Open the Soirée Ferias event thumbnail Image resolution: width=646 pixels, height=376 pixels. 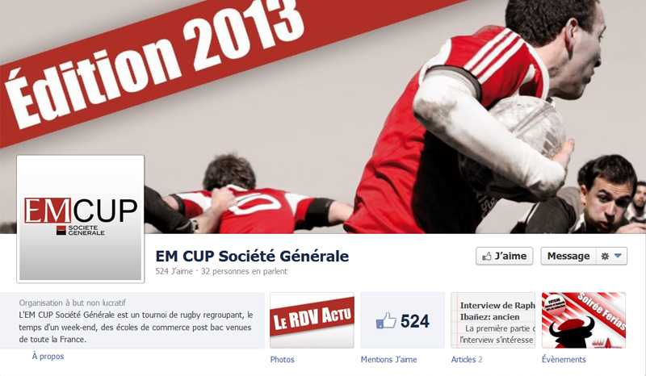point(584,320)
